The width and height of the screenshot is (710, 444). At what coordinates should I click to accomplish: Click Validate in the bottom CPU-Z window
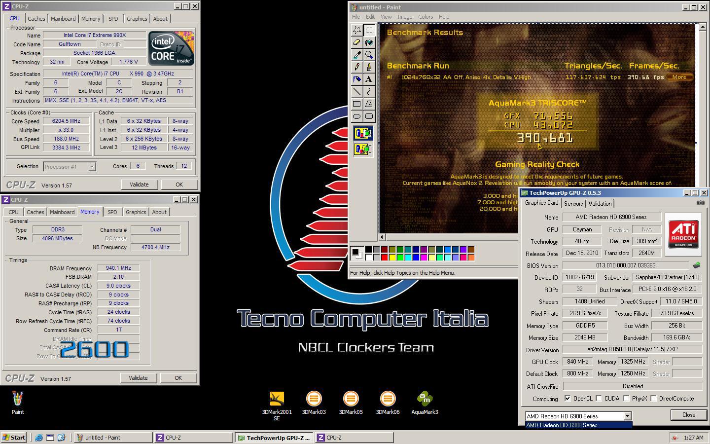point(138,378)
